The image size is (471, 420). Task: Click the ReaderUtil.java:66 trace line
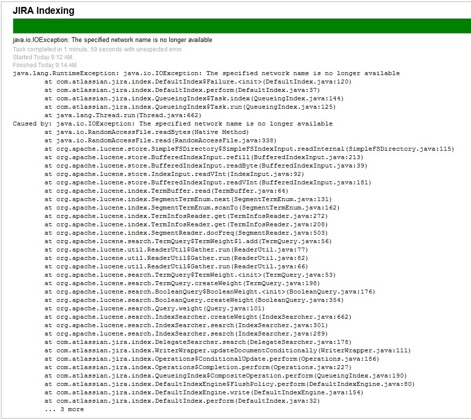176,267
